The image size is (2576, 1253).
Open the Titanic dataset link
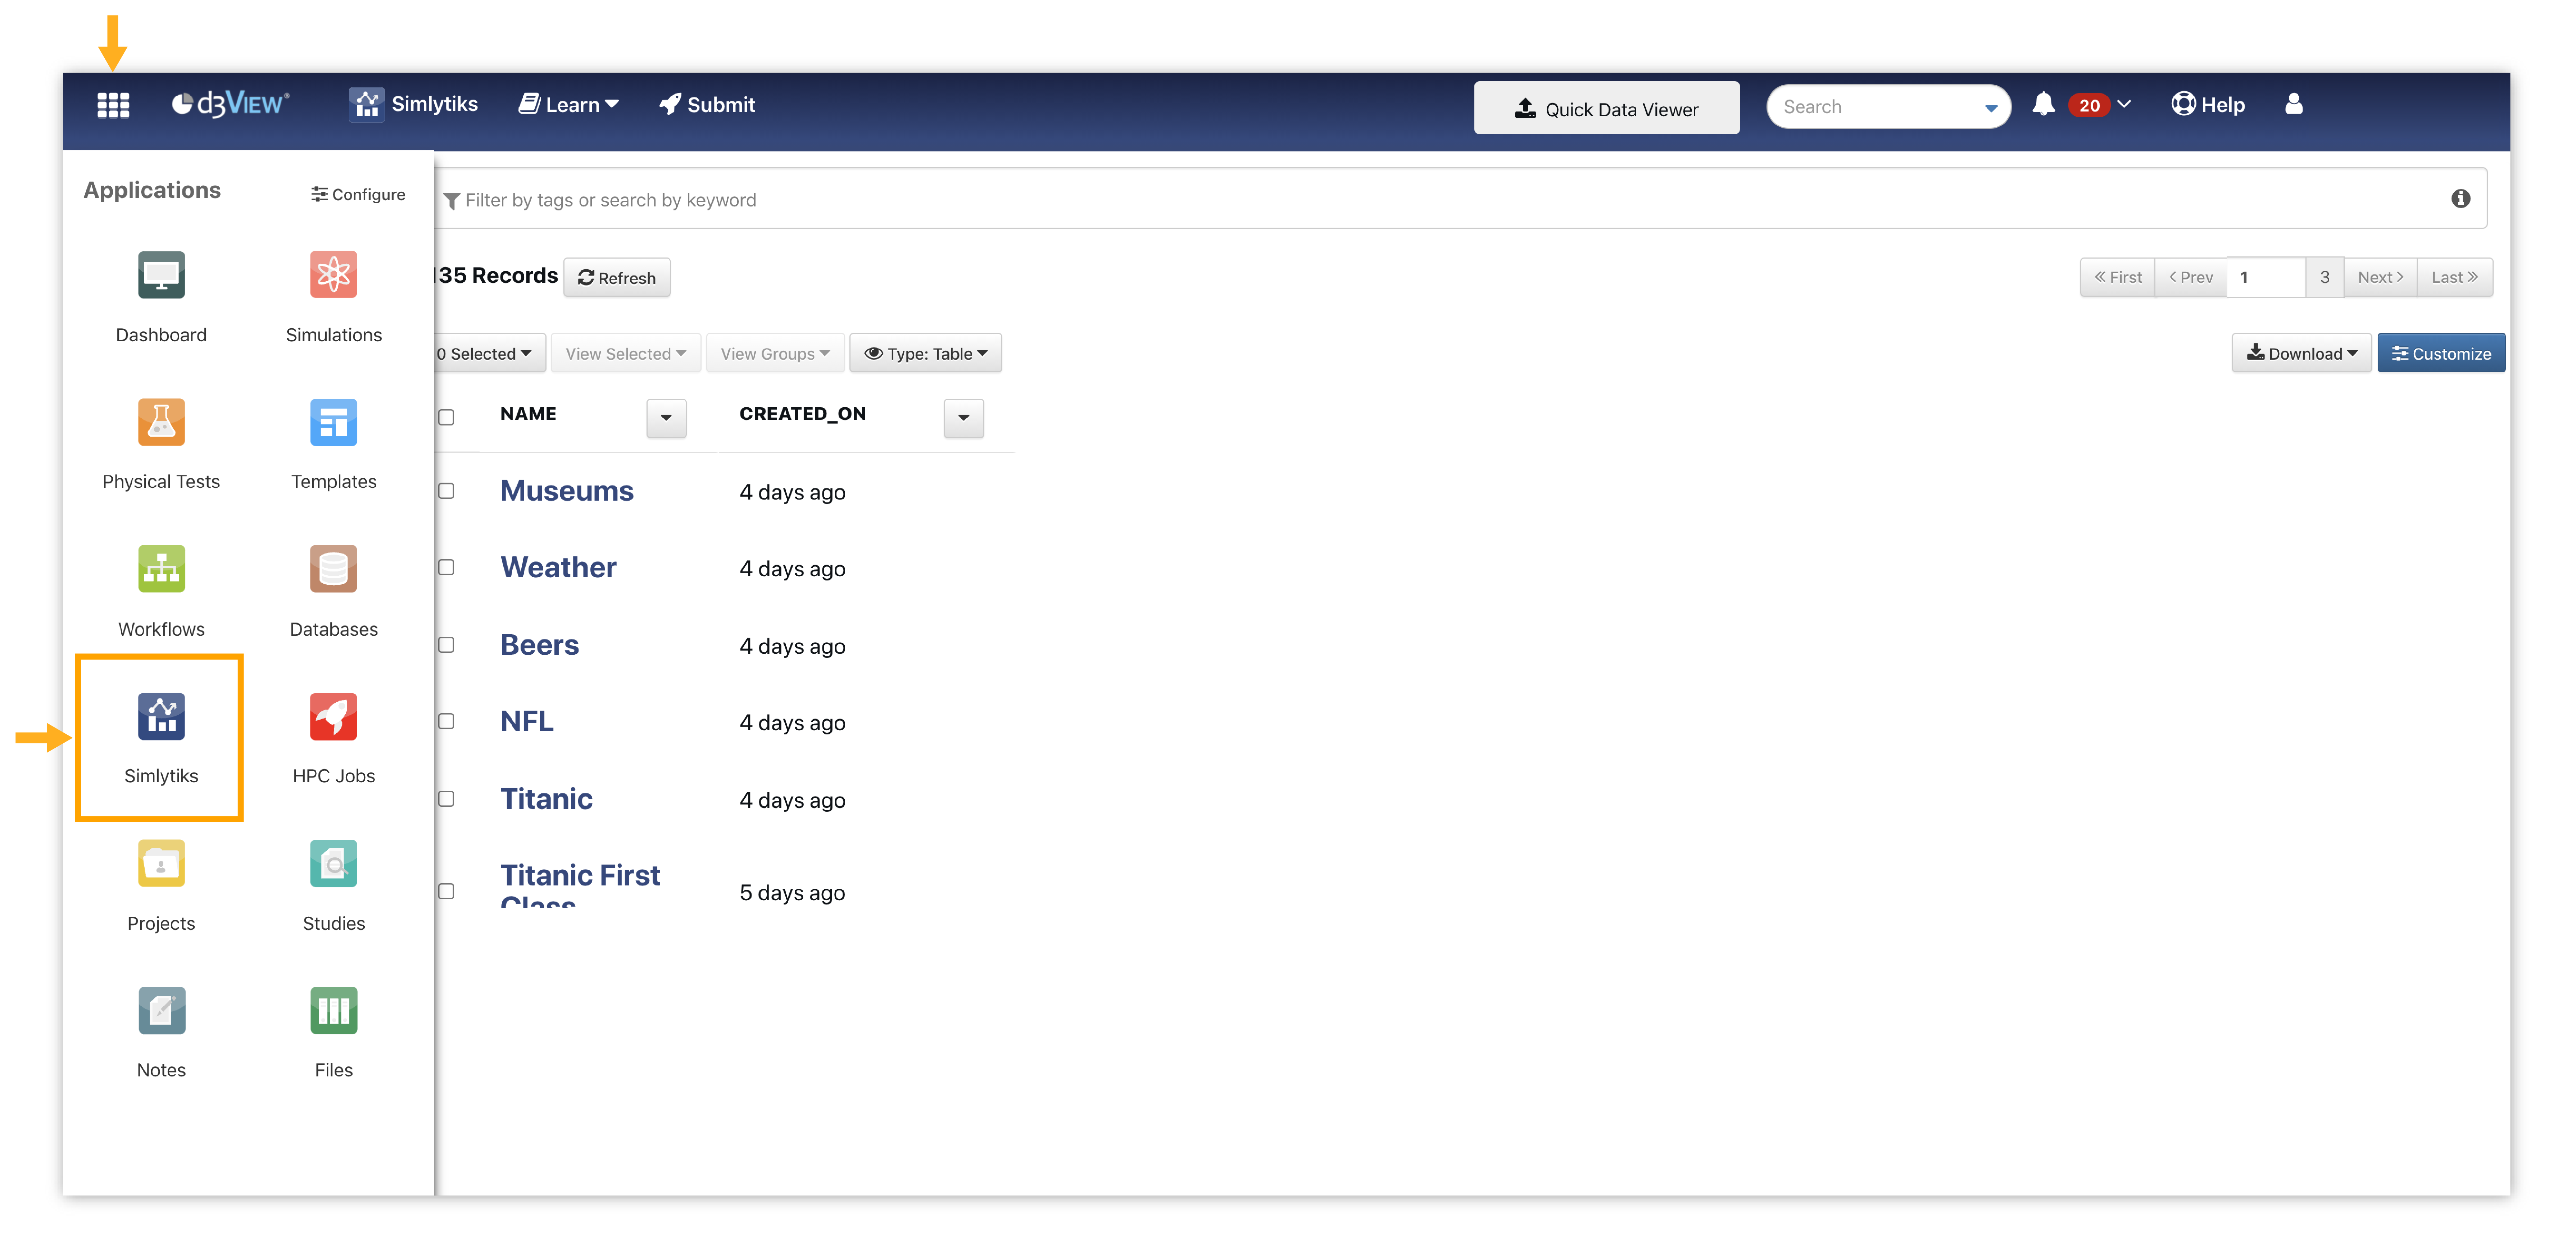546,799
